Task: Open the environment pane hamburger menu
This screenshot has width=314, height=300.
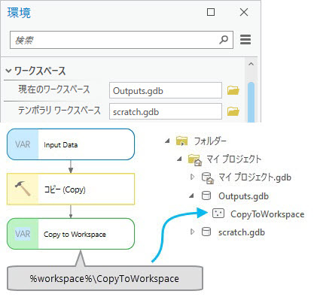Action: click(245, 39)
